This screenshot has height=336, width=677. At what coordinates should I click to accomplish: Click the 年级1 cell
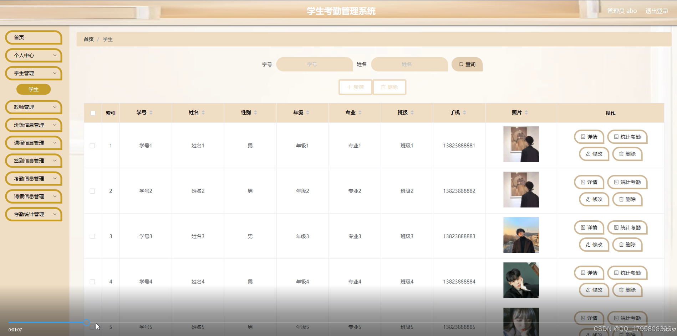pyautogui.click(x=302, y=146)
